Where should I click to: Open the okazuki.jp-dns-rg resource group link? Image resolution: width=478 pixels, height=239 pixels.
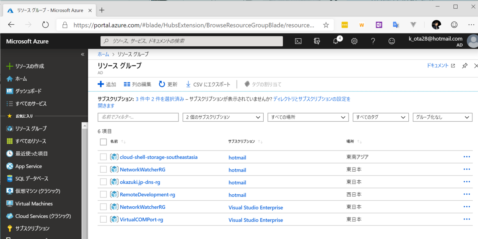tap(140, 182)
